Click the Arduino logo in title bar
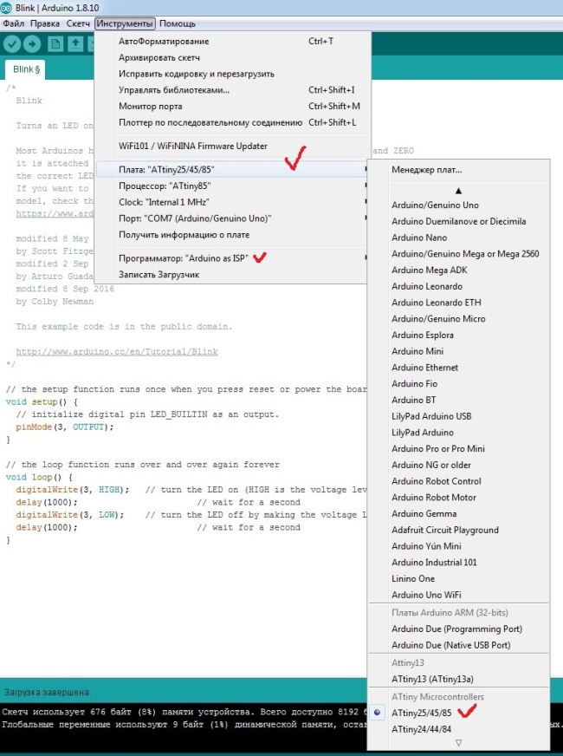Screen dimensions: 563x756 pyautogui.click(x=7, y=8)
